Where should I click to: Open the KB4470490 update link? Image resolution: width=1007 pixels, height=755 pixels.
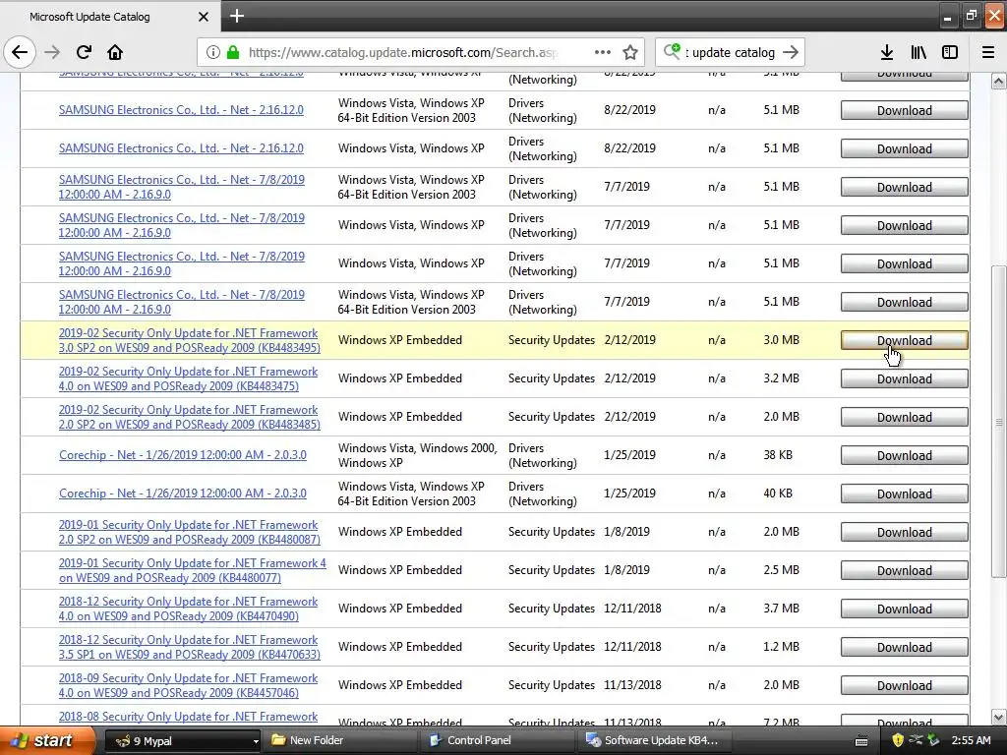(x=188, y=609)
